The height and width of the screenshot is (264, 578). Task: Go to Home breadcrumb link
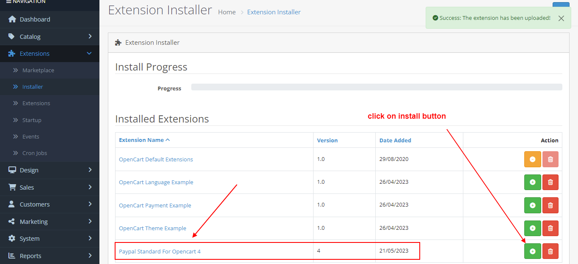227,12
